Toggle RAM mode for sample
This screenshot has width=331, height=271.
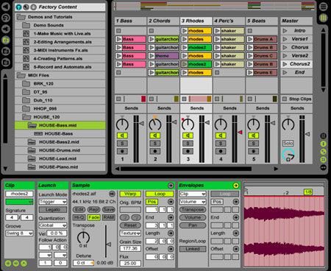point(109,217)
